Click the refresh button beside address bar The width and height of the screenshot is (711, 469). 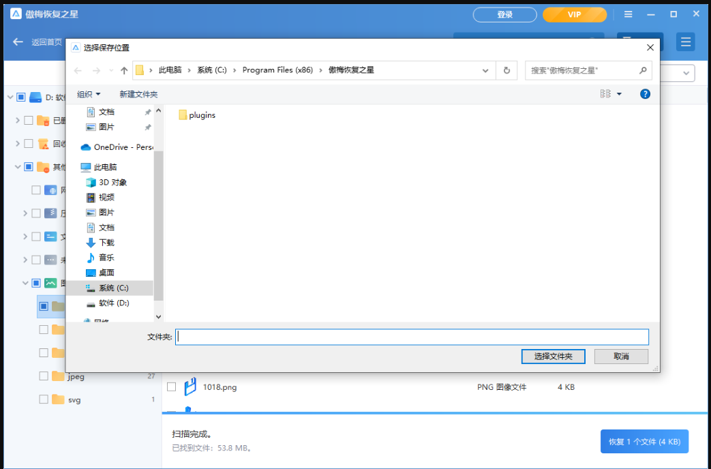coord(506,70)
